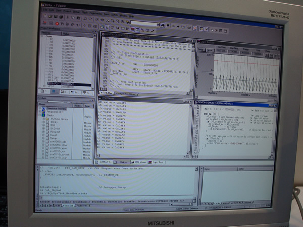Click the Export button in Logic Analyzer
303x227 pixels.
click(x=209, y=50)
